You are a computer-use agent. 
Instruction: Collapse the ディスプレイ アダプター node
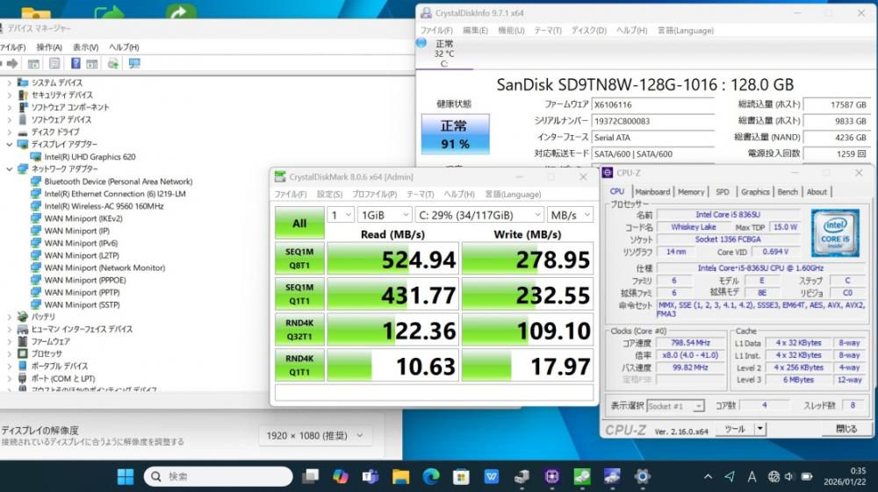9,144
